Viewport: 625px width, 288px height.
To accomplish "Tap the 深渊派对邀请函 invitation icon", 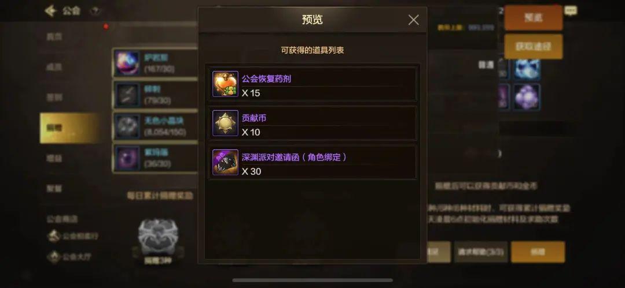I will point(225,162).
